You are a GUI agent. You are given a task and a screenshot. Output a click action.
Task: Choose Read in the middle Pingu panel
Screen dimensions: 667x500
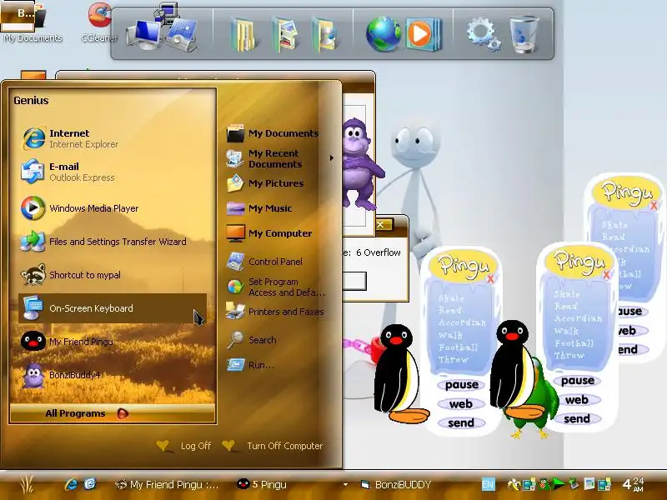(566, 306)
